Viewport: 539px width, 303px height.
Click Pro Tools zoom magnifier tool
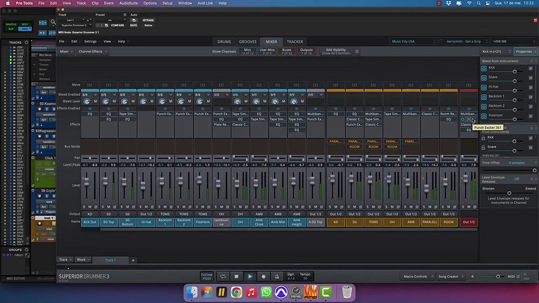53,23
